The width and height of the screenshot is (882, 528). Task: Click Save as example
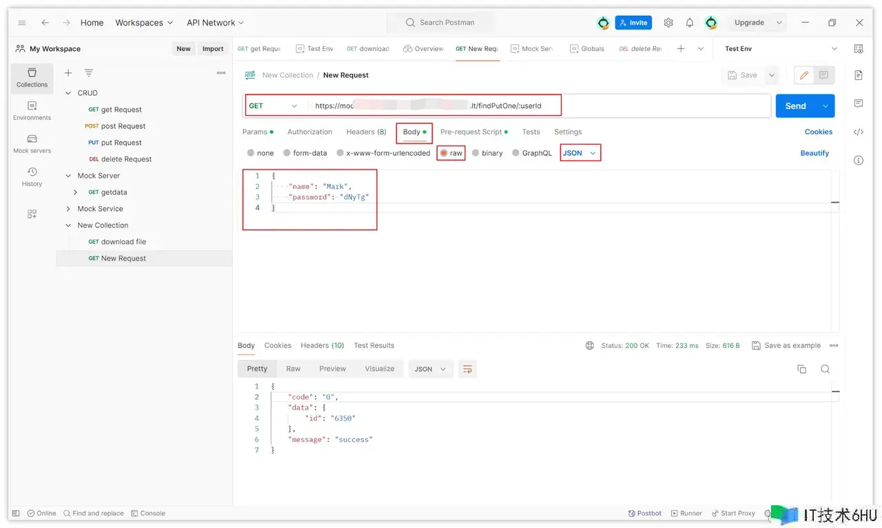coord(786,346)
